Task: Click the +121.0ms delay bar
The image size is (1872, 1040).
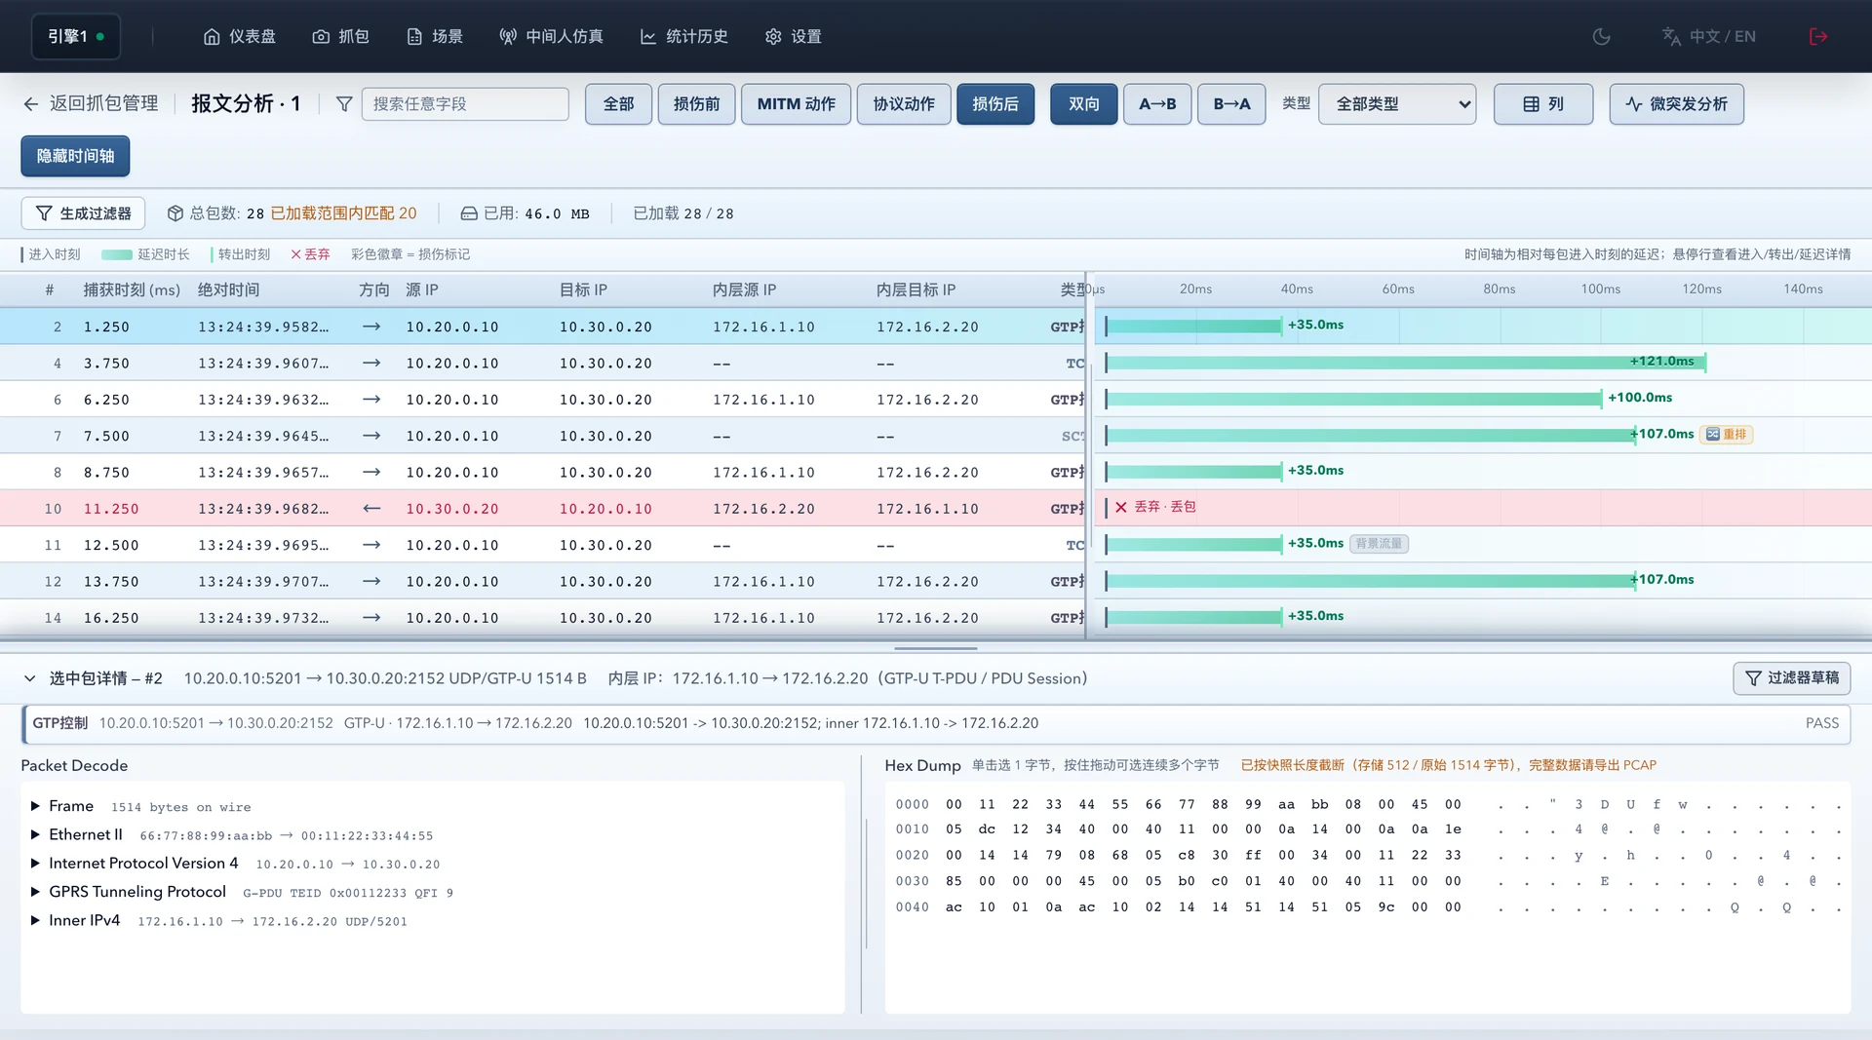Action: [x=1405, y=362]
